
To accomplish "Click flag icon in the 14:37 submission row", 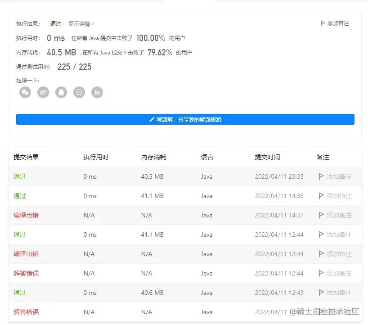I will pos(321,215).
